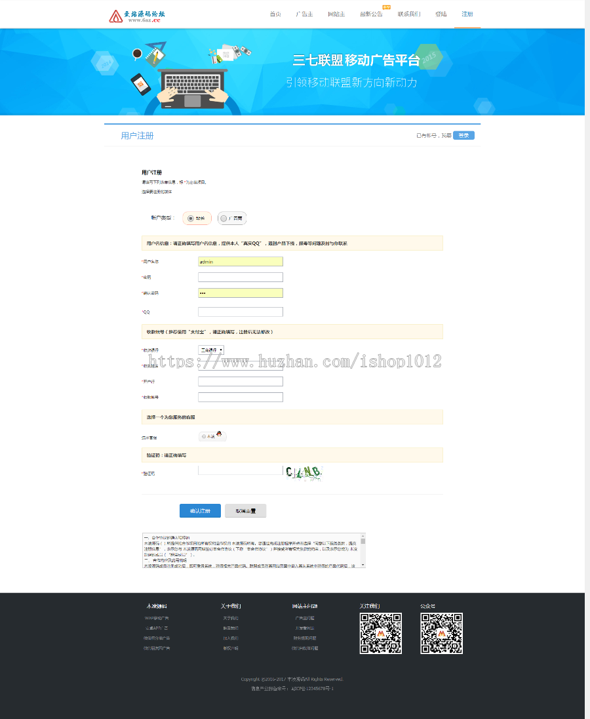
Task: Select the 广告商 account type radio
Action: [x=224, y=218]
